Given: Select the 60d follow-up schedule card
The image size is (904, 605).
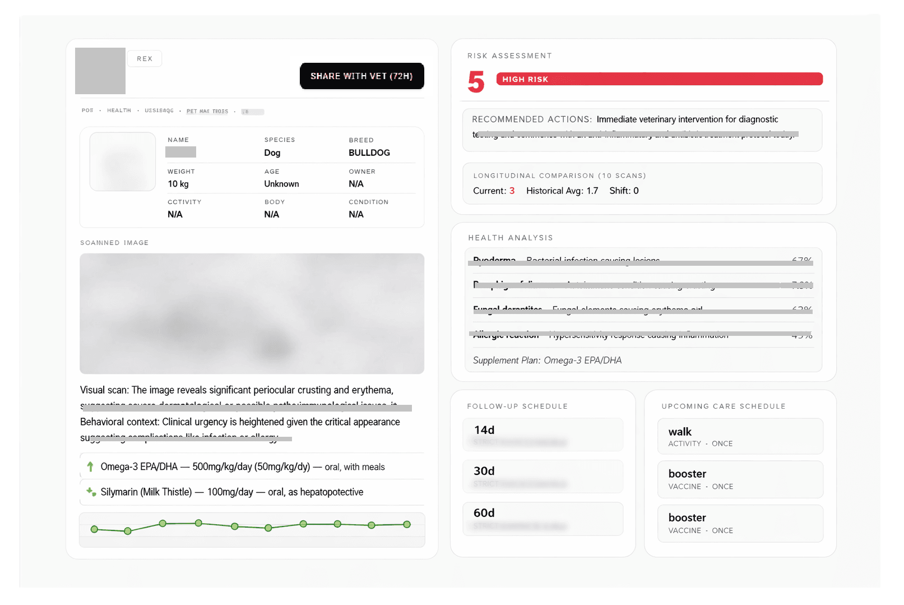Looking at the screenshot, I should (543, 518).
